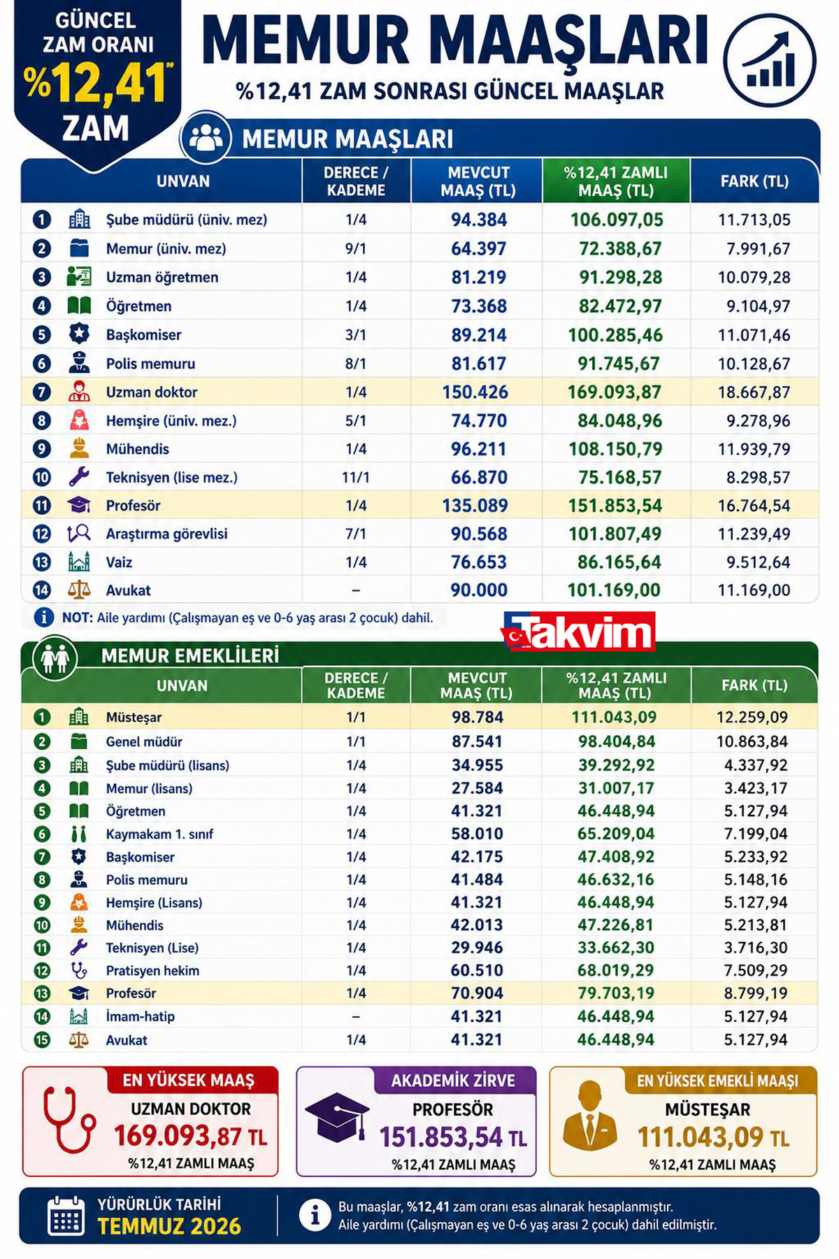Click the people group icon beside Memur Maaşları header
Screen dimensions: 839x1259
tap(206, 138)
